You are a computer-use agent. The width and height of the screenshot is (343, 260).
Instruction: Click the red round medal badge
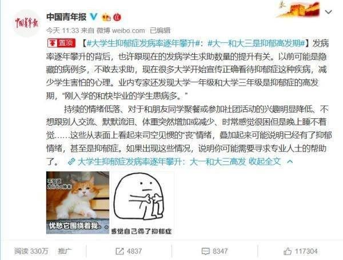click(117, 17)
